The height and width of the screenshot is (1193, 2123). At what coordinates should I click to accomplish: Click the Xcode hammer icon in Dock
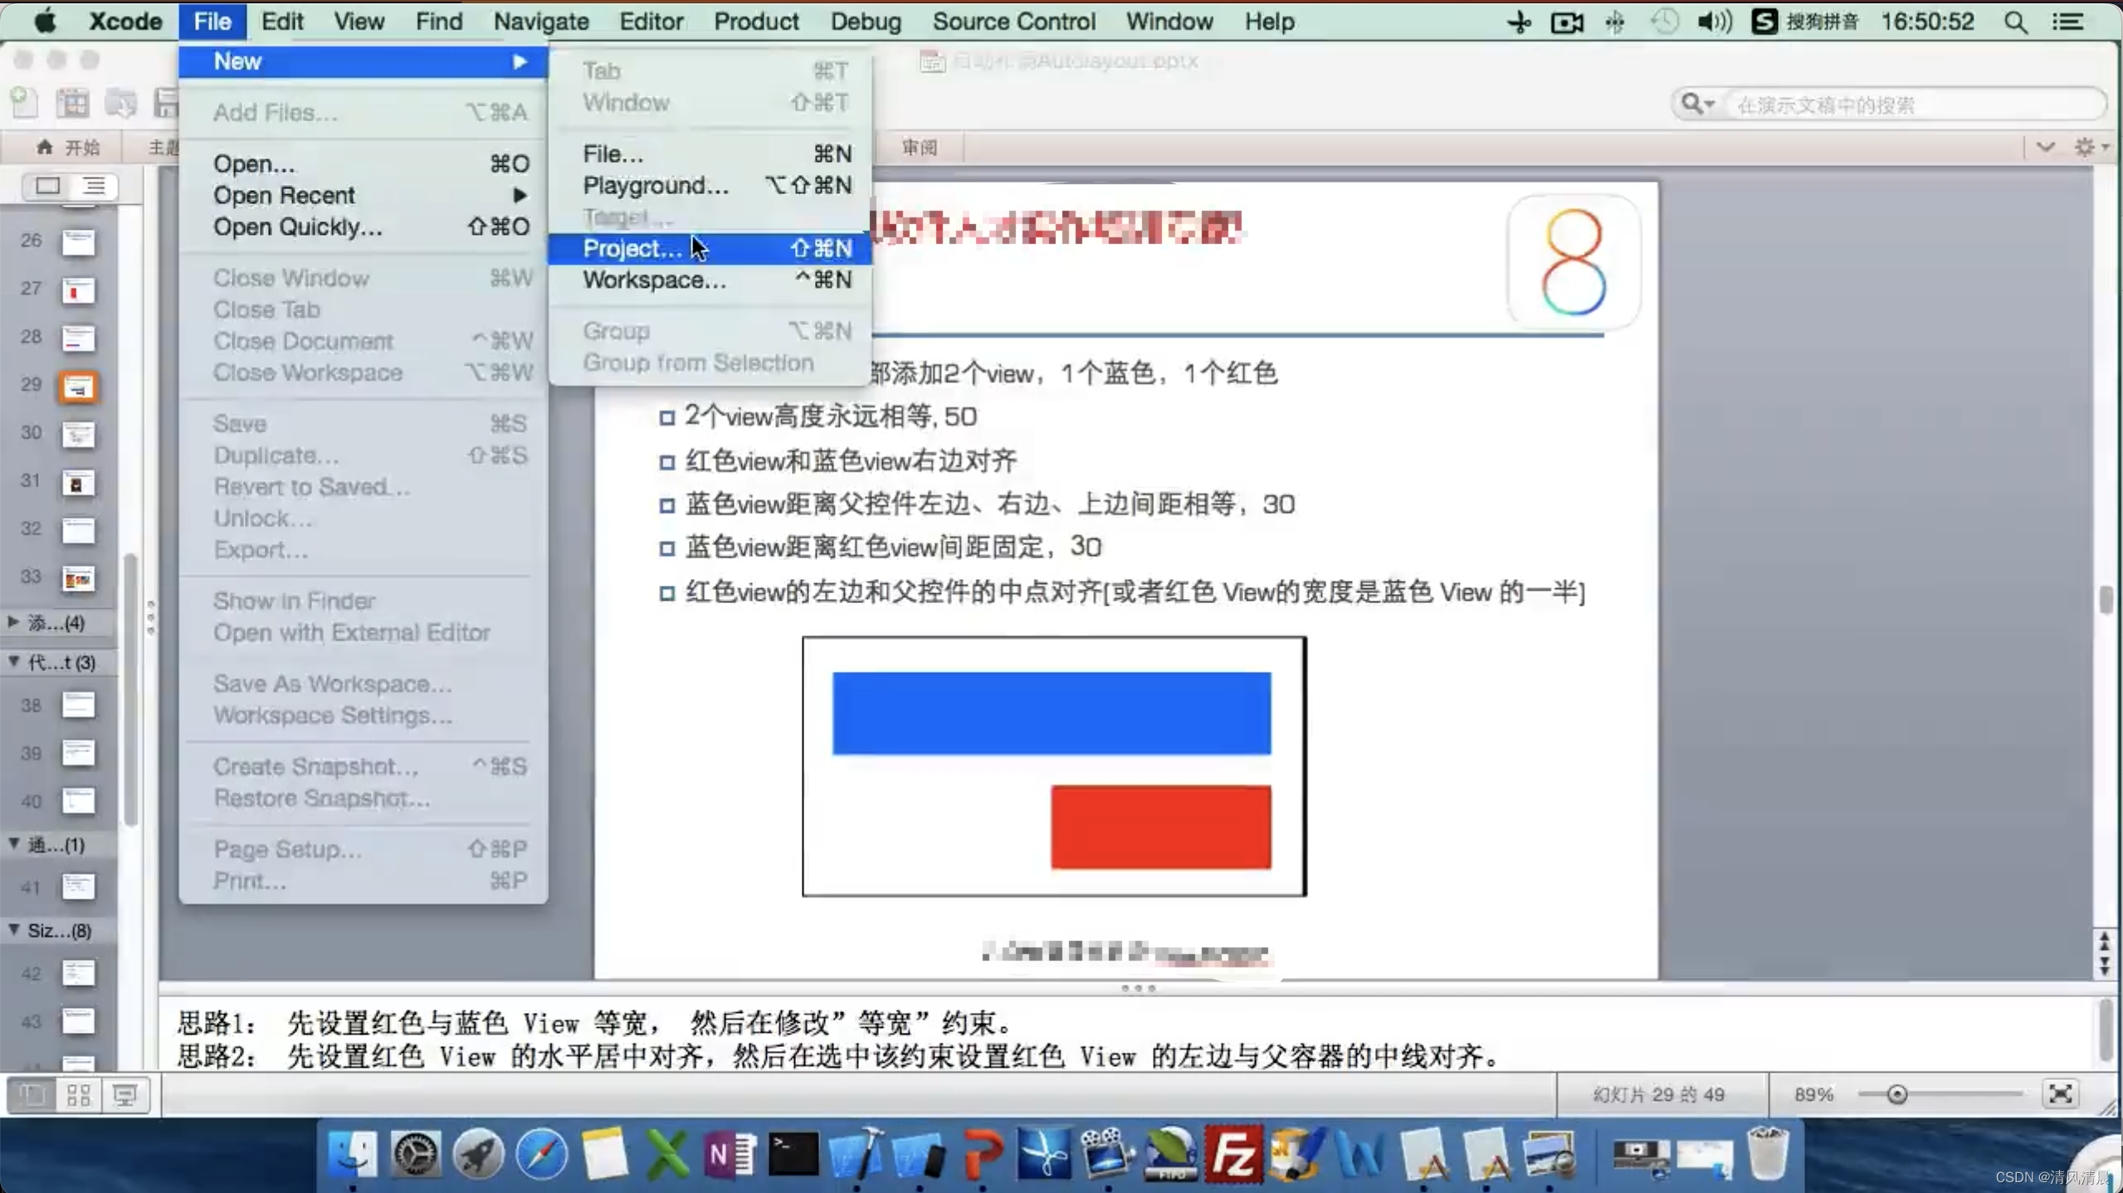coord(857,1154)
